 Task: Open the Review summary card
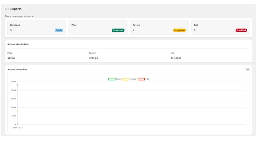pyautogui.click(x=159, y=28)
